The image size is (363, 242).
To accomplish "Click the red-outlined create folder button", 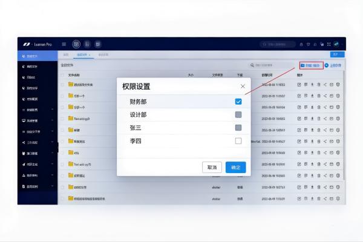I will point(311,65).
